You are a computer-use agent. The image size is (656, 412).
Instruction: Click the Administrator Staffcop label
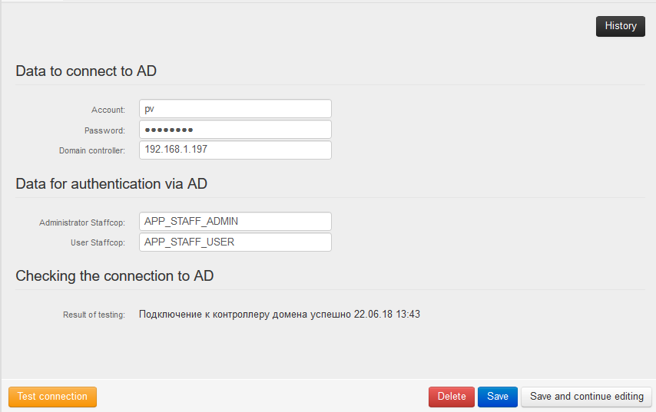(81, 222)
